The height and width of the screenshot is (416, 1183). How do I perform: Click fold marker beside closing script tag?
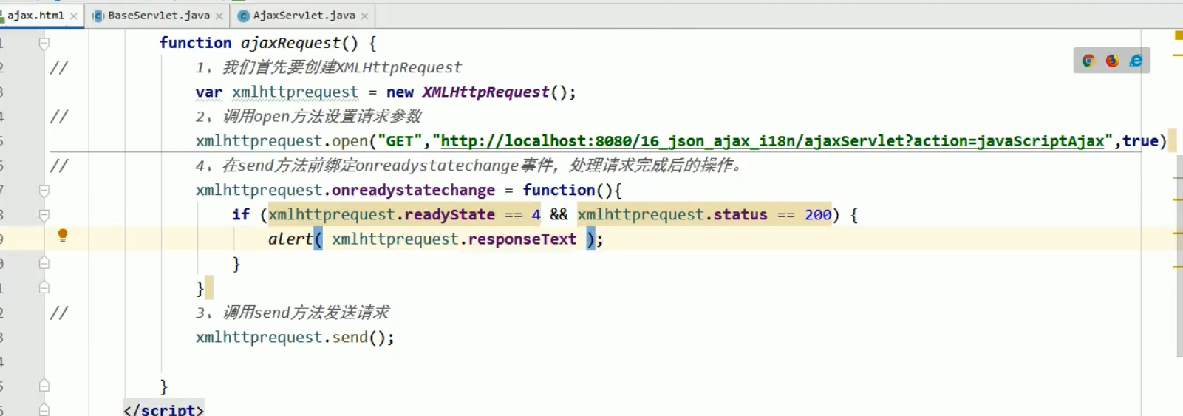44,409
